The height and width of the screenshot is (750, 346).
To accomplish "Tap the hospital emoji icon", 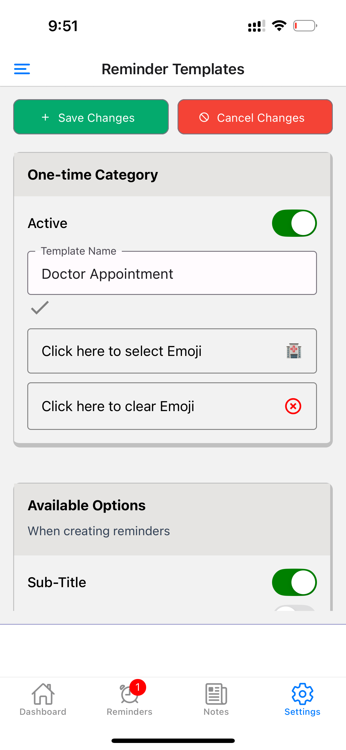I will pos(294,351).
